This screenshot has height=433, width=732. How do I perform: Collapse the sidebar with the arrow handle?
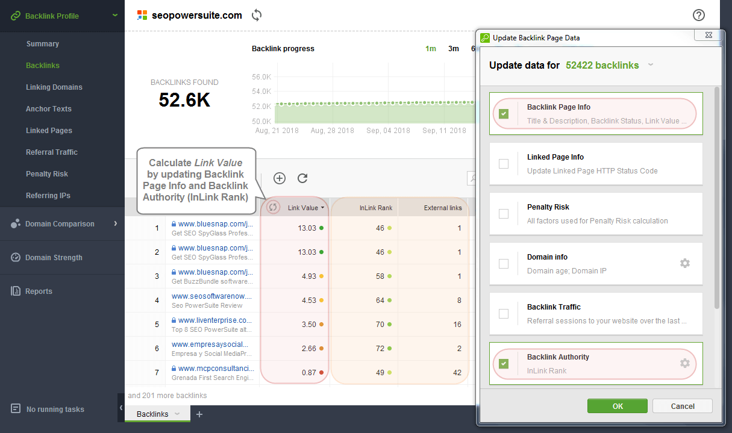click(121, 408)
